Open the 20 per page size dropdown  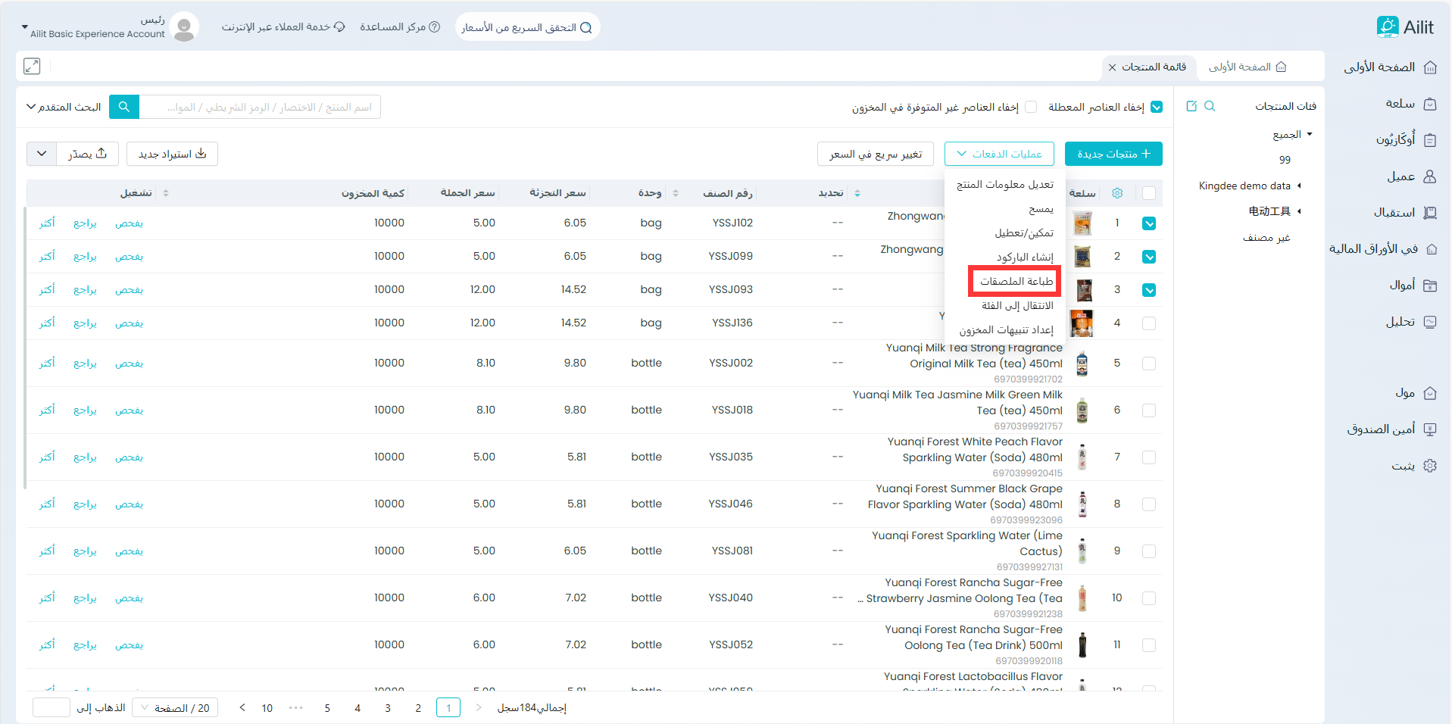pyautogui.click(x=175, y=708)
